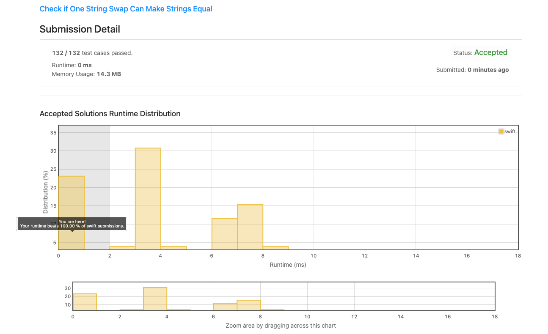Click the gray shaded region beside first bar
548x334 pixels.
pos(97,187)
